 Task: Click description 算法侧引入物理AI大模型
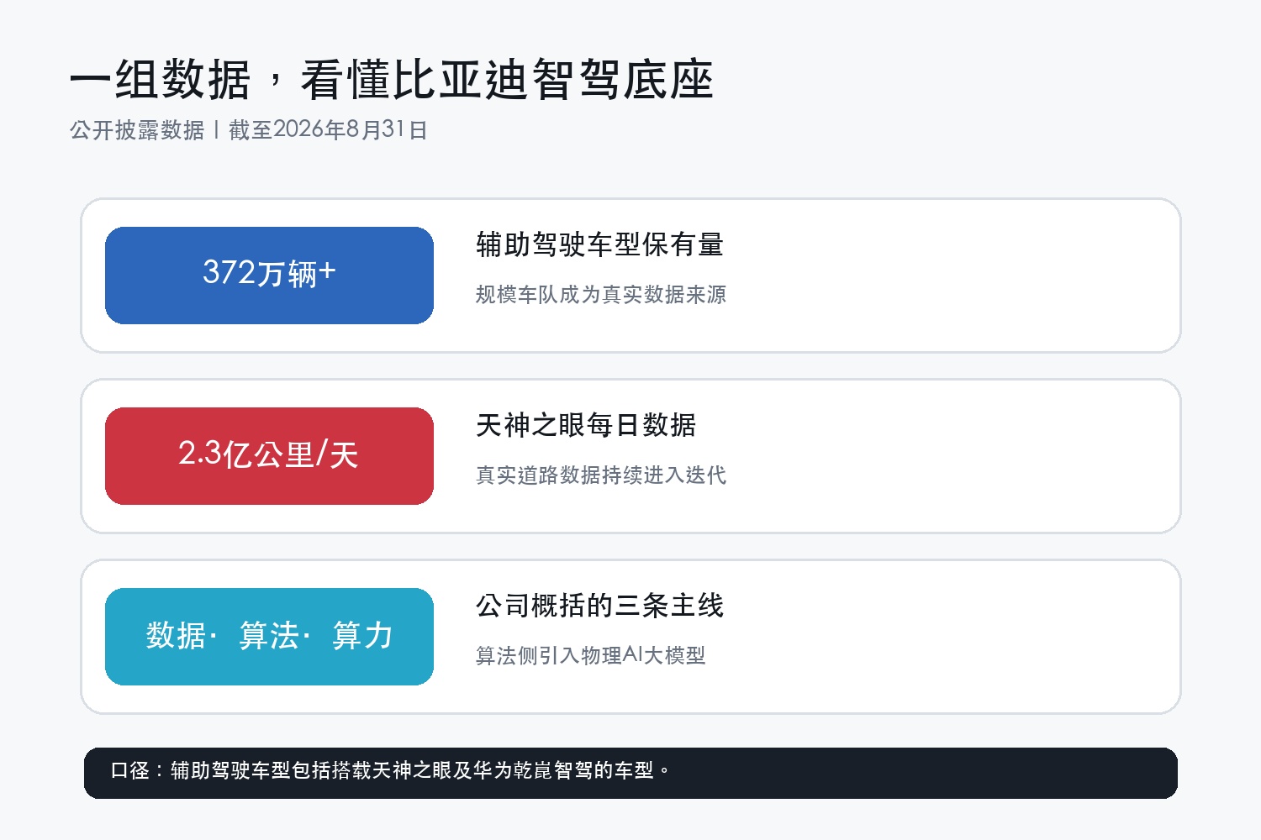point(590,655)
